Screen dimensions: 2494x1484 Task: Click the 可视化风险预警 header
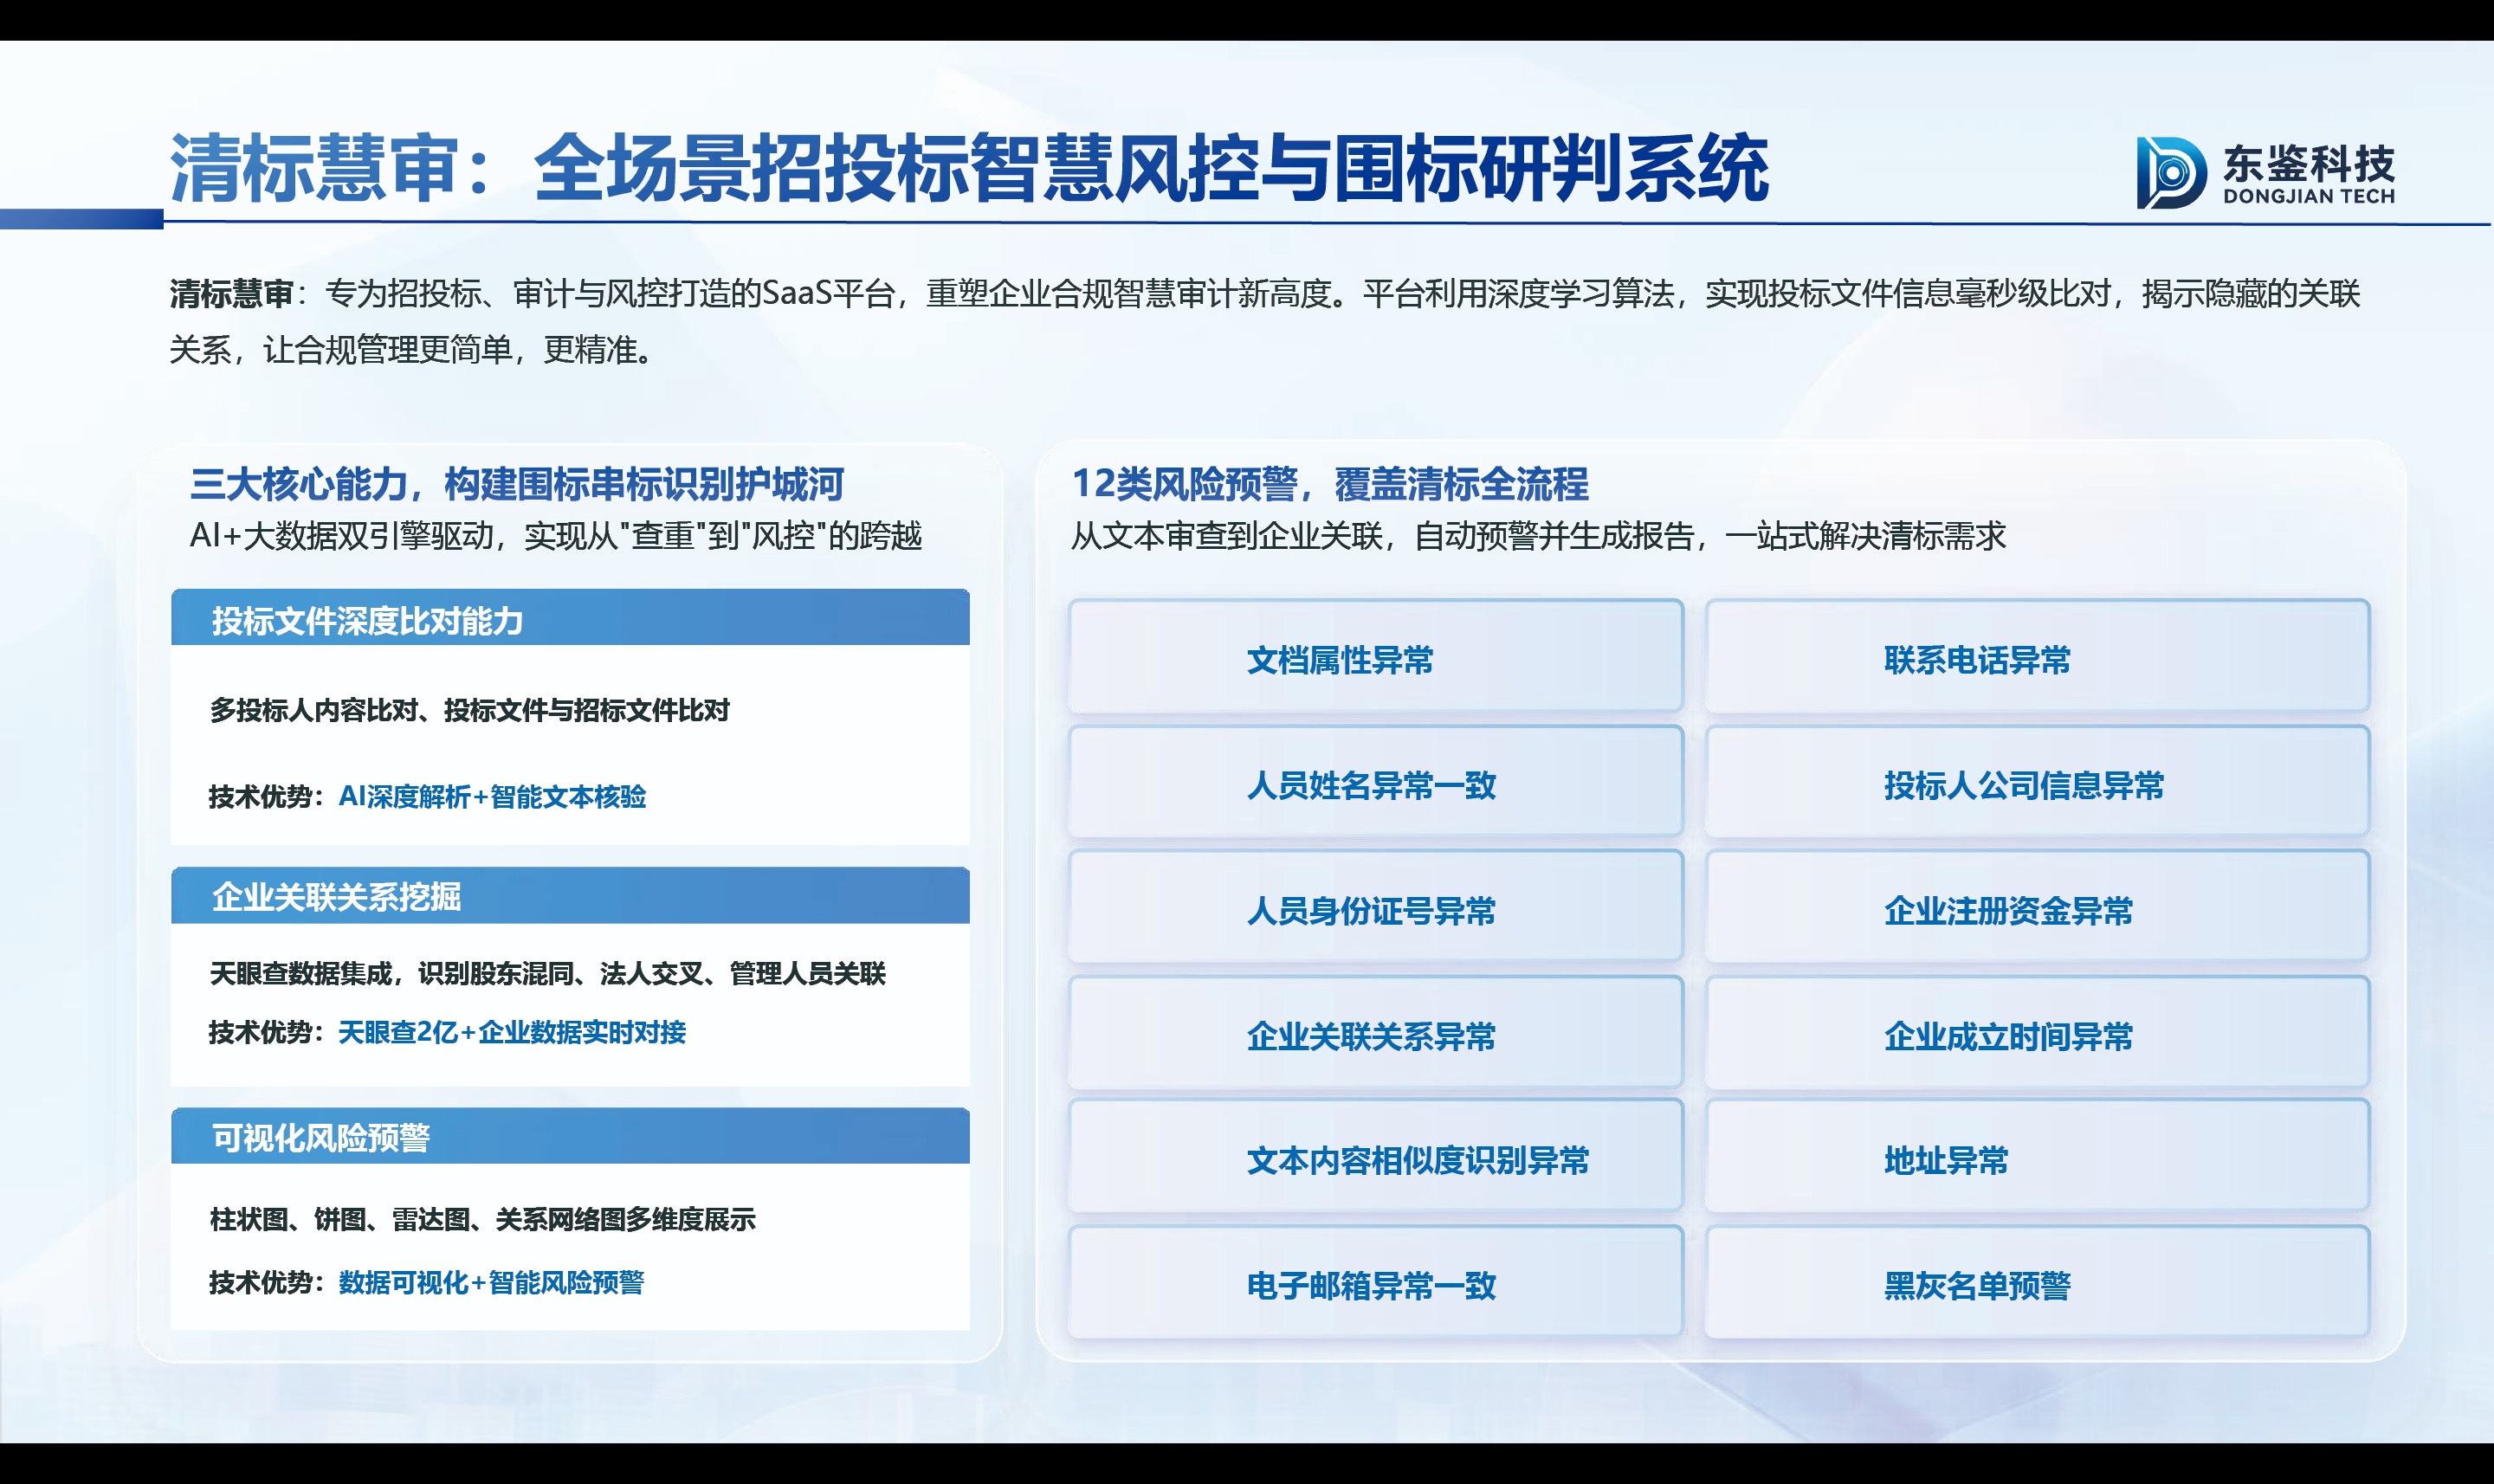[x=570, y=1136]
